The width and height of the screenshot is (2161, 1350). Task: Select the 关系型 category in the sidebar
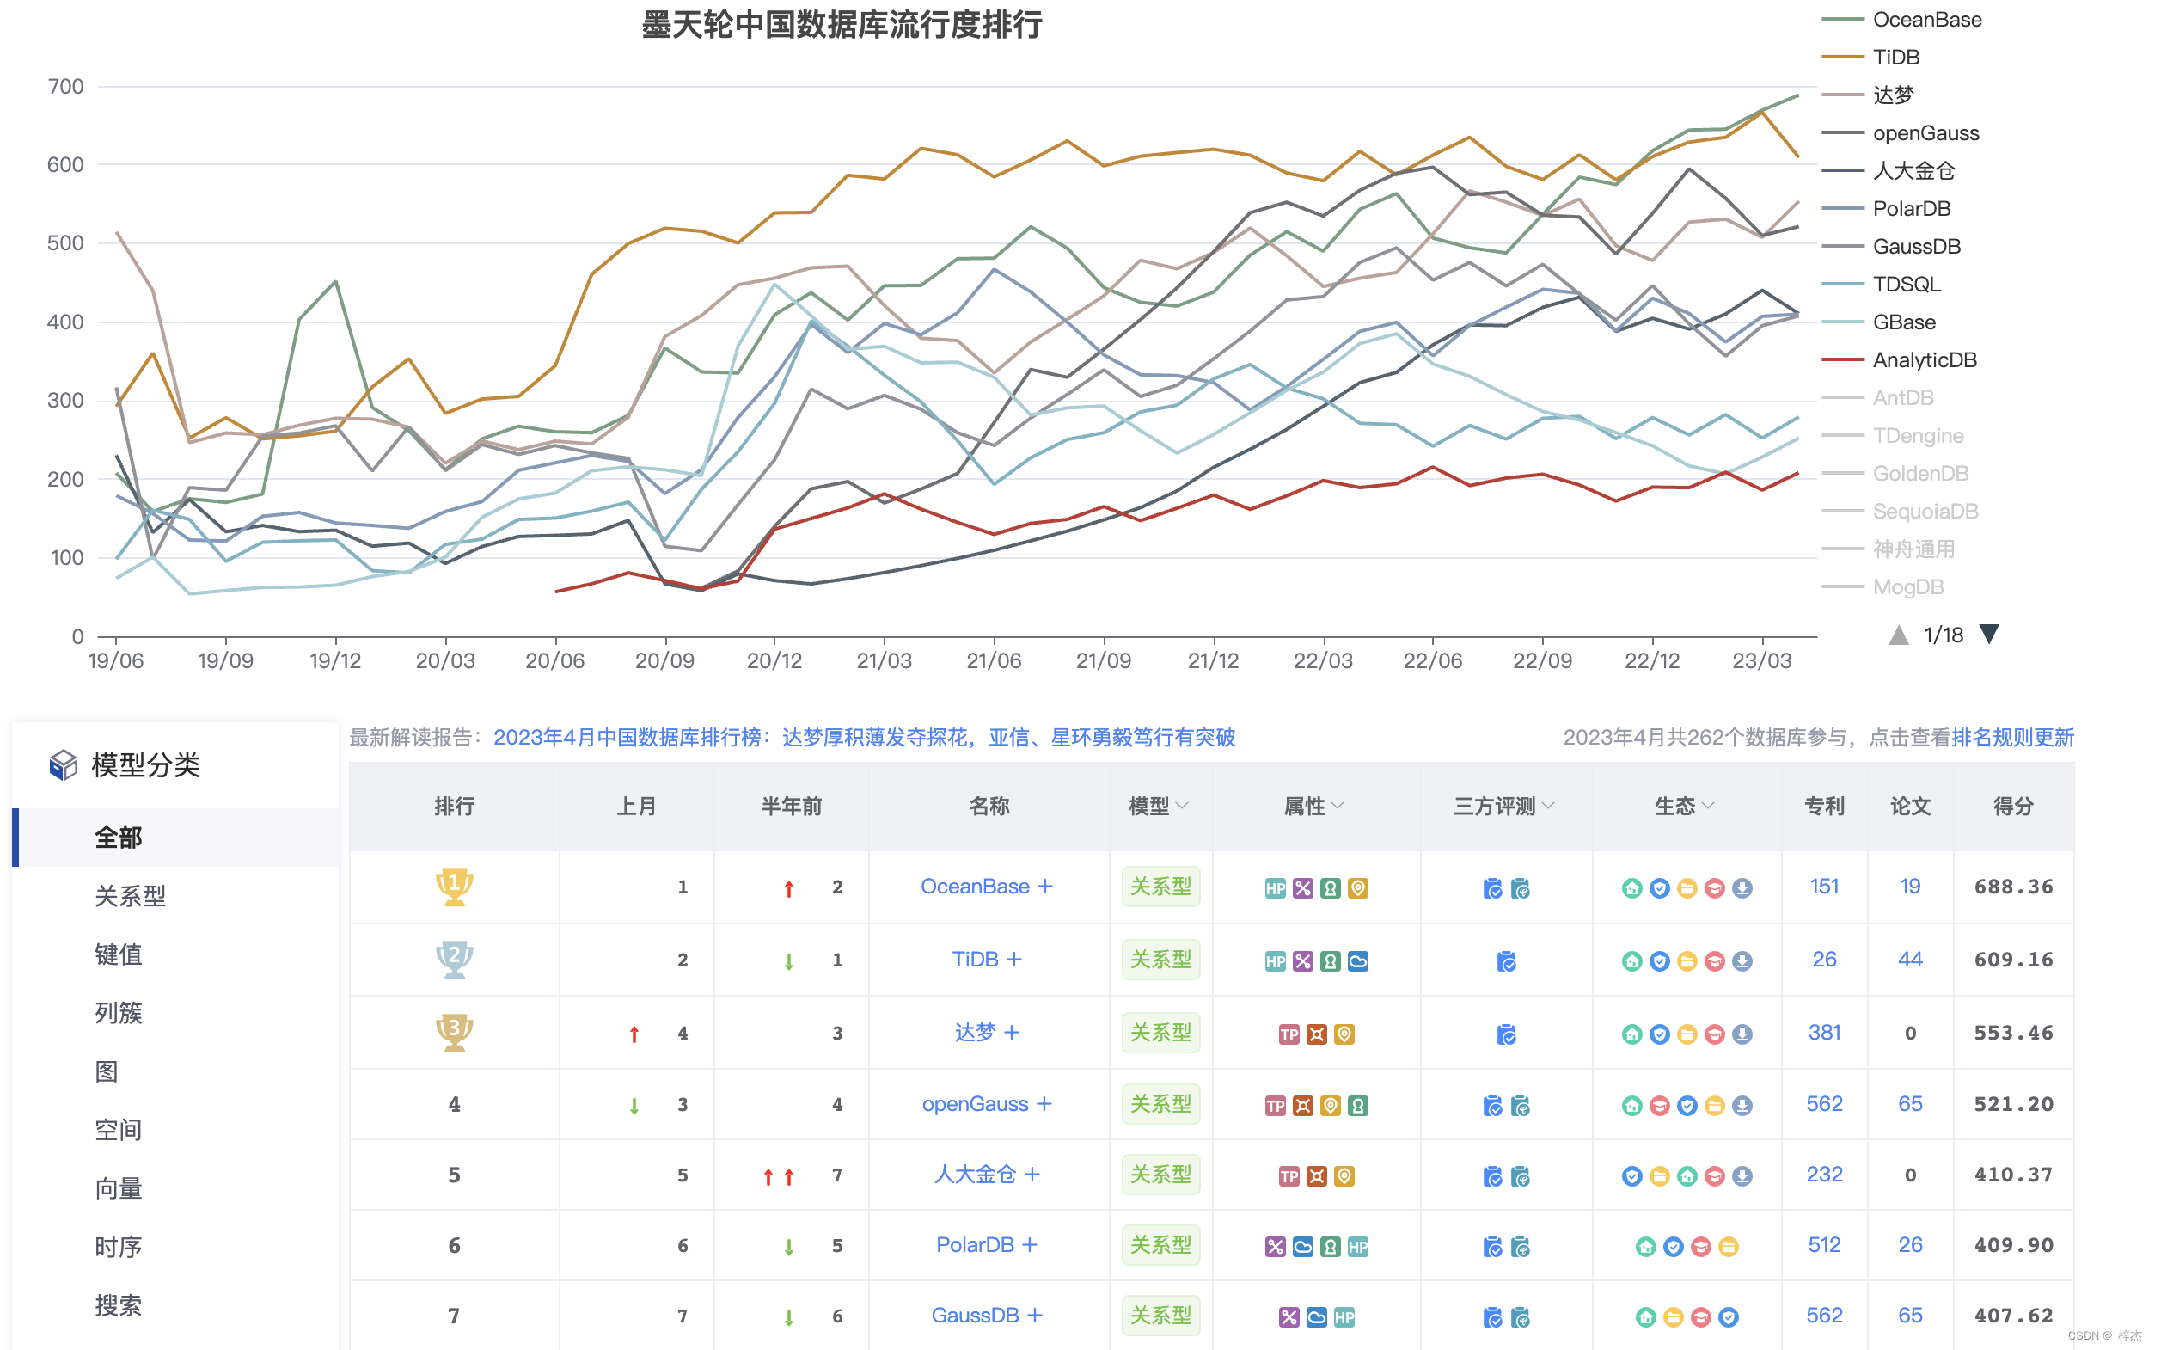[131, 897]
